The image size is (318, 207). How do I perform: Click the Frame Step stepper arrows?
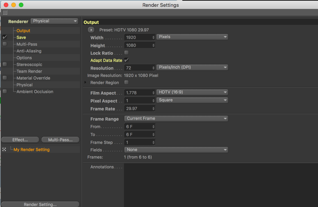153,142
